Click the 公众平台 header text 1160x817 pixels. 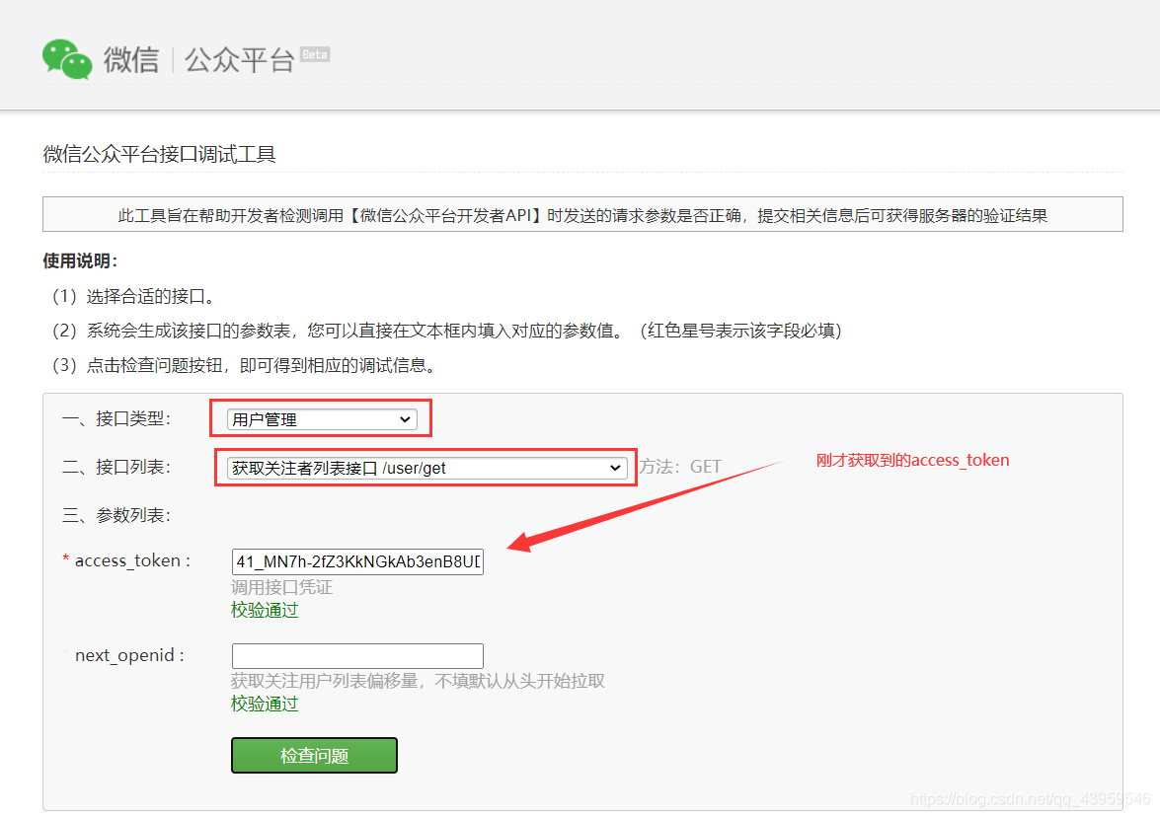coord(239,60)
